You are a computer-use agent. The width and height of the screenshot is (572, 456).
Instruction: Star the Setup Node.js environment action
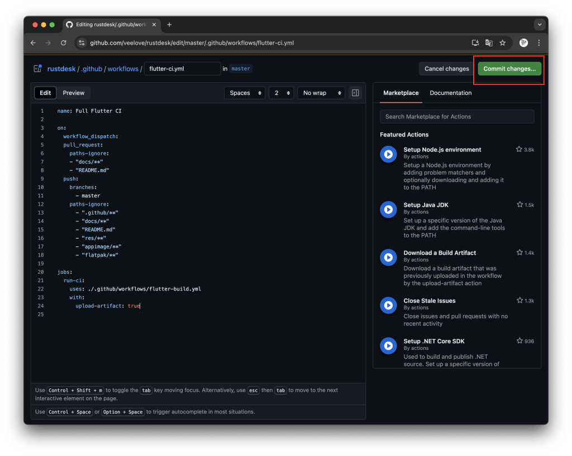519,149
